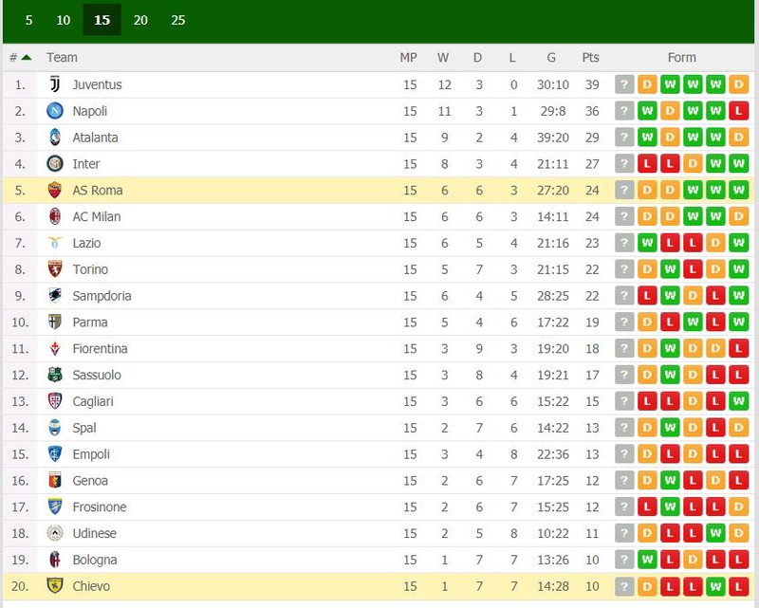Select the AC Milan crest icon
Screen dimensions: 759x608
[x=55, y=216]
